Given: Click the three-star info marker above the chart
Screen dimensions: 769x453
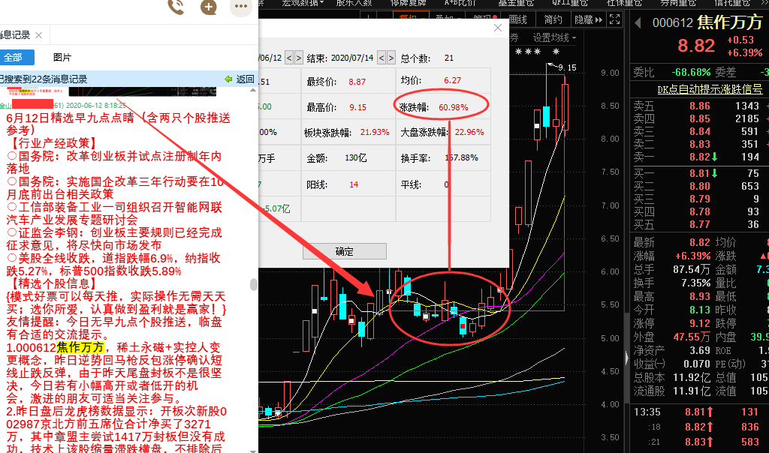Looking at the screenshot, I should (x=528, y=52).
